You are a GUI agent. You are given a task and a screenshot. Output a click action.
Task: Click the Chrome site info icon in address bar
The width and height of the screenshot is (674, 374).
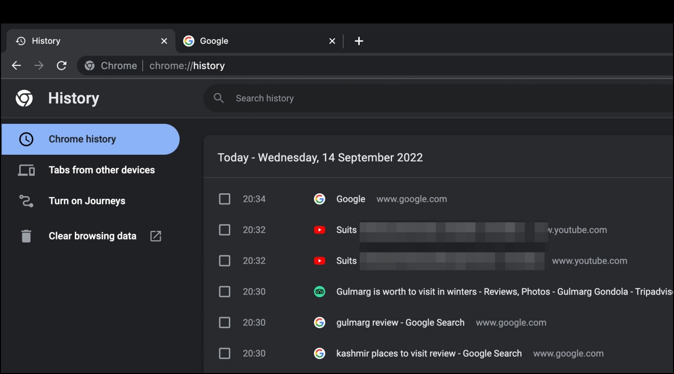[90, 66]
